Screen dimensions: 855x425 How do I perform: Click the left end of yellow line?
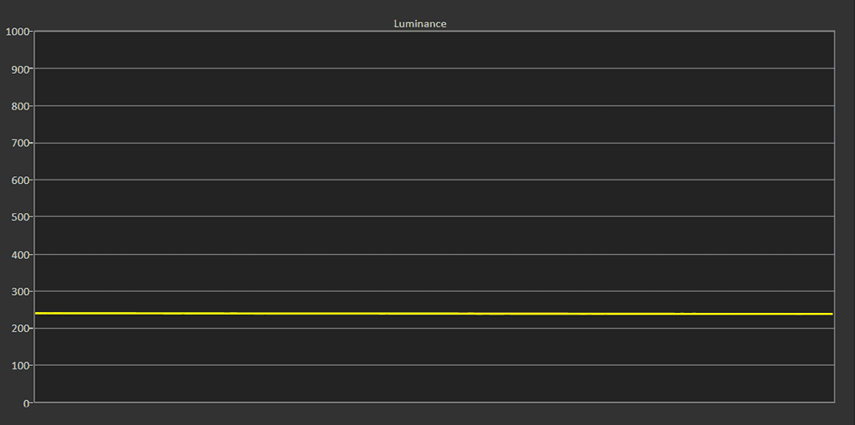pyautogui.click(x=38, y=313)
